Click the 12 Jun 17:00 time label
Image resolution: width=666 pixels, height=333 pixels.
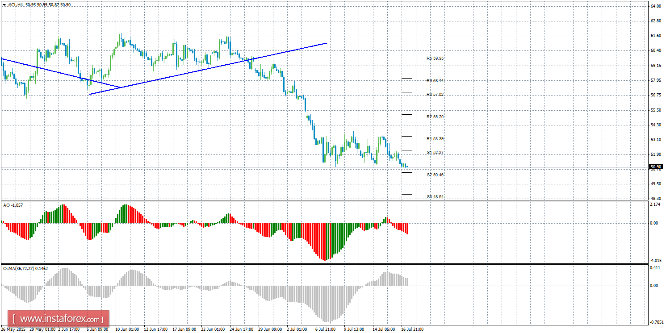tap(155, 329)
